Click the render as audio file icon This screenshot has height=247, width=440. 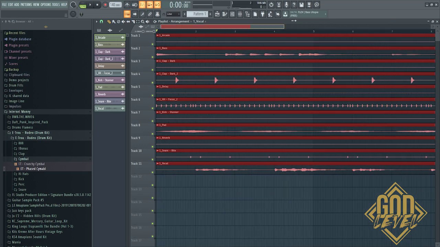309,5
